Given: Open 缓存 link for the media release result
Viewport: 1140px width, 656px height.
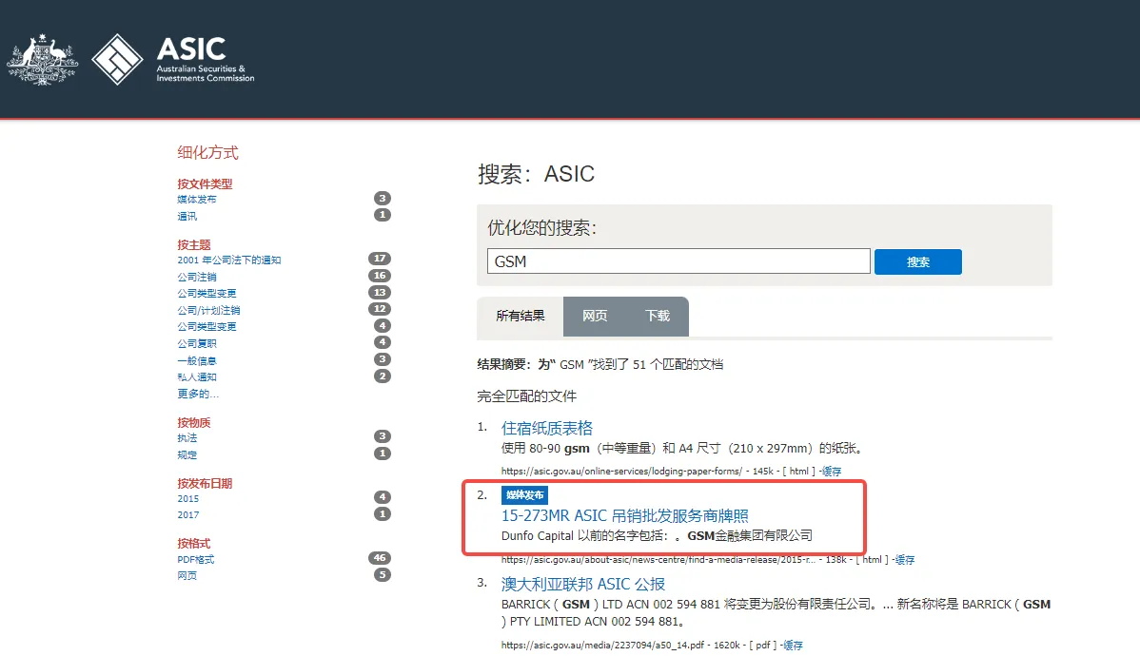Looking at the screenshot, I should click(905, 560).
